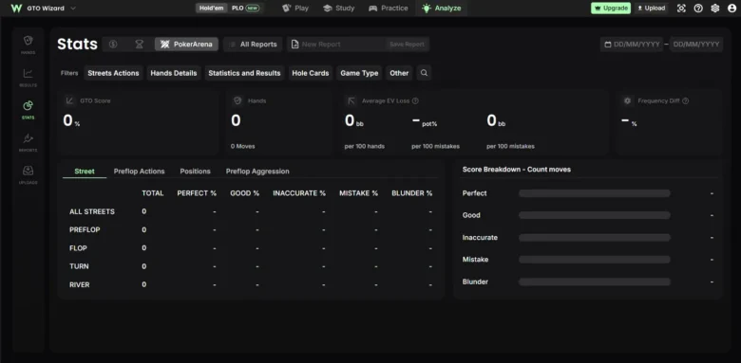Click the Frequency Diff gear icon
This screenshot has width=741, height=363.
[x=628, y=100]
